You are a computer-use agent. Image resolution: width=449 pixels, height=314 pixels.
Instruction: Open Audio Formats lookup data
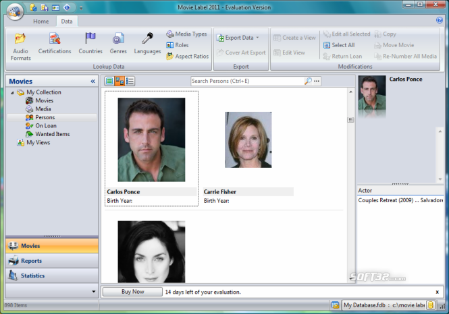20,46
